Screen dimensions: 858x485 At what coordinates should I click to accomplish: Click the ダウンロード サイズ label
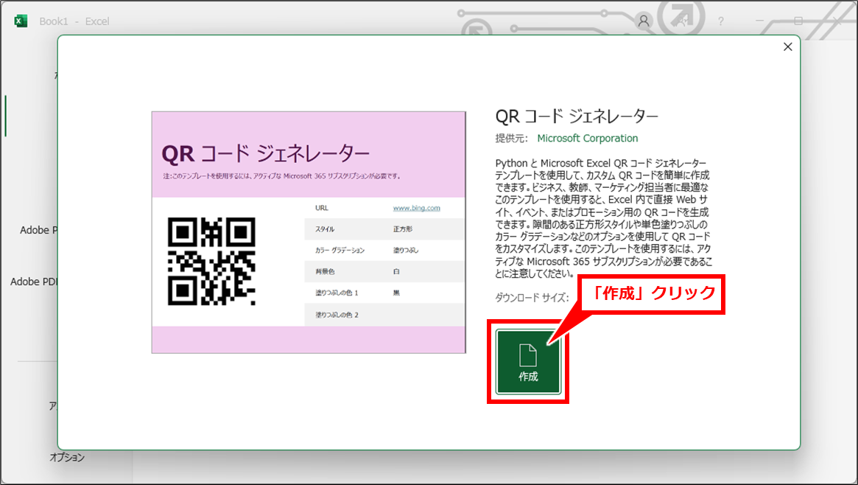click(532, 298)
